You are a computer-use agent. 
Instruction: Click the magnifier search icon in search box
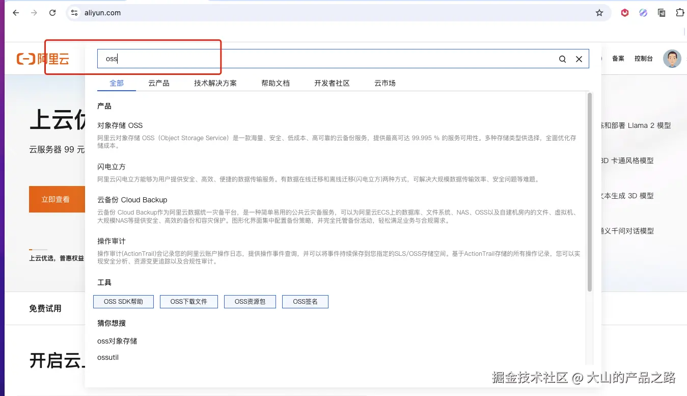pyautogui.click(x=562, y=59)
